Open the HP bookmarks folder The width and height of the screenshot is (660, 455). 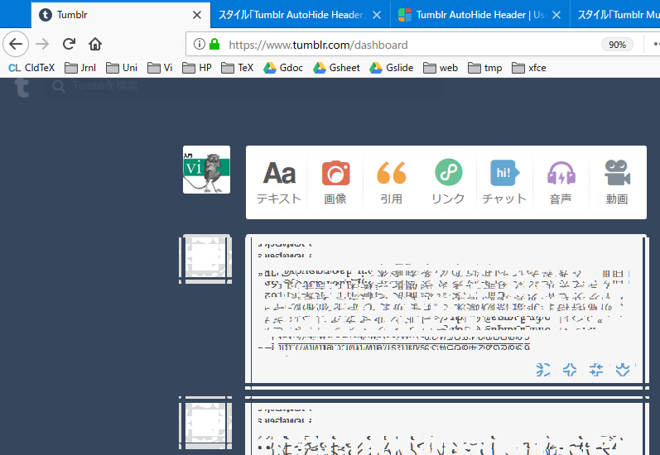(x=197, y=68)
